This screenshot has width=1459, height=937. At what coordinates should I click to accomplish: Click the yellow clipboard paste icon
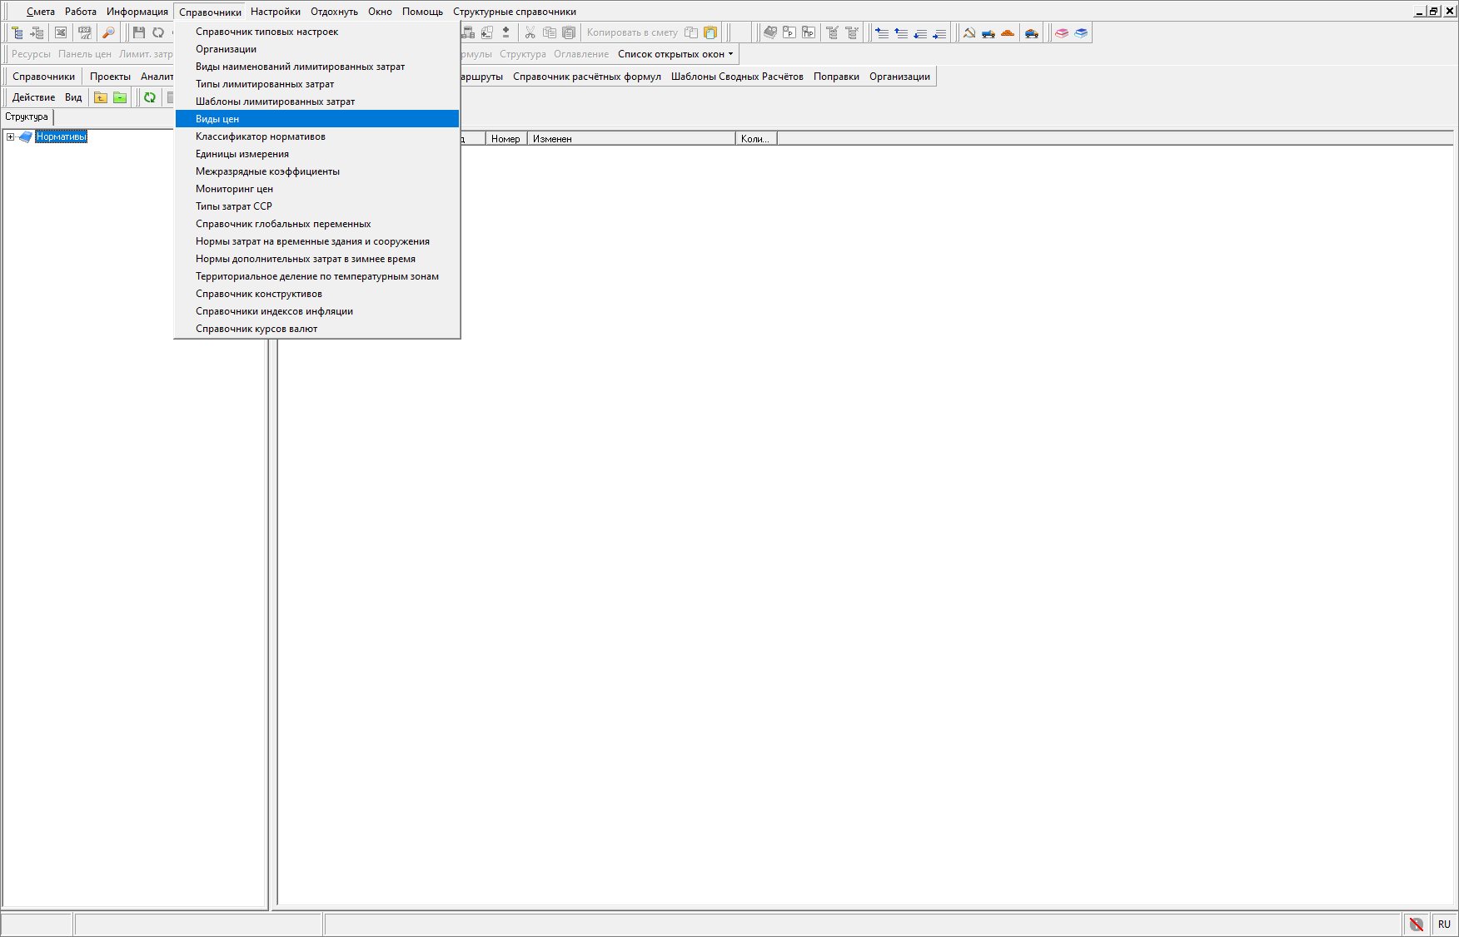coord(710,32)
